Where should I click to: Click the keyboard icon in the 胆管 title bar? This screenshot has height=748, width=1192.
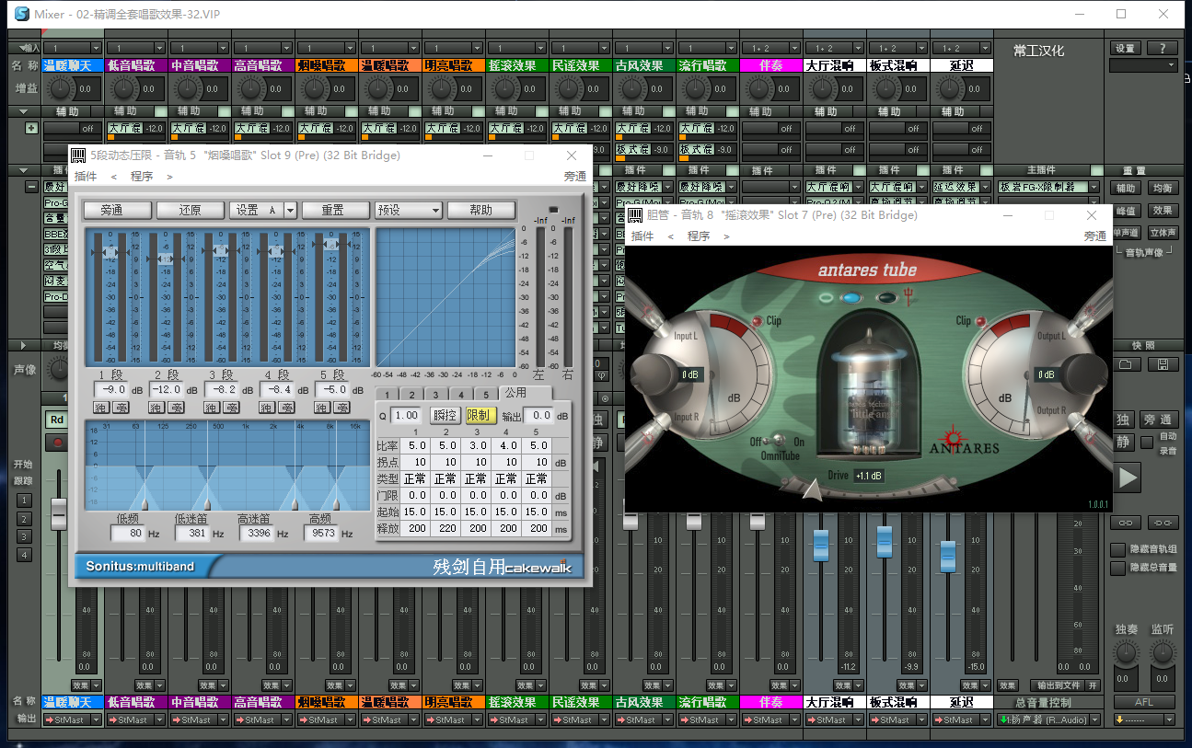(x=635, y=215)
